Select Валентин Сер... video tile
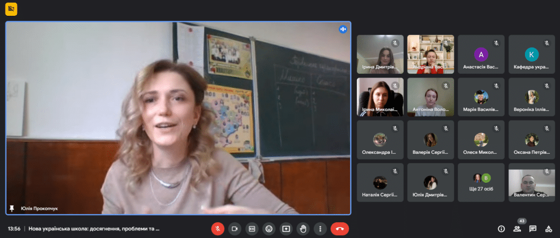560x238 pixels. 532,182
